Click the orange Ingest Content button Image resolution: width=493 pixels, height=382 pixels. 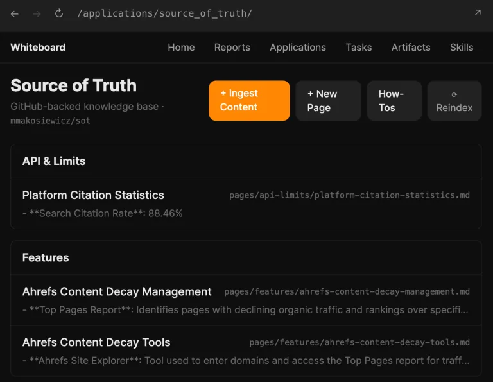coord(249,101)
